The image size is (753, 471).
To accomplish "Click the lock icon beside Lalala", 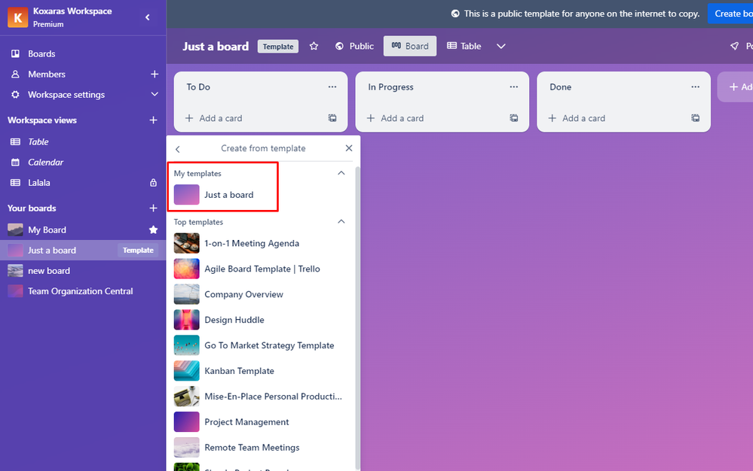I will [153, 183].
